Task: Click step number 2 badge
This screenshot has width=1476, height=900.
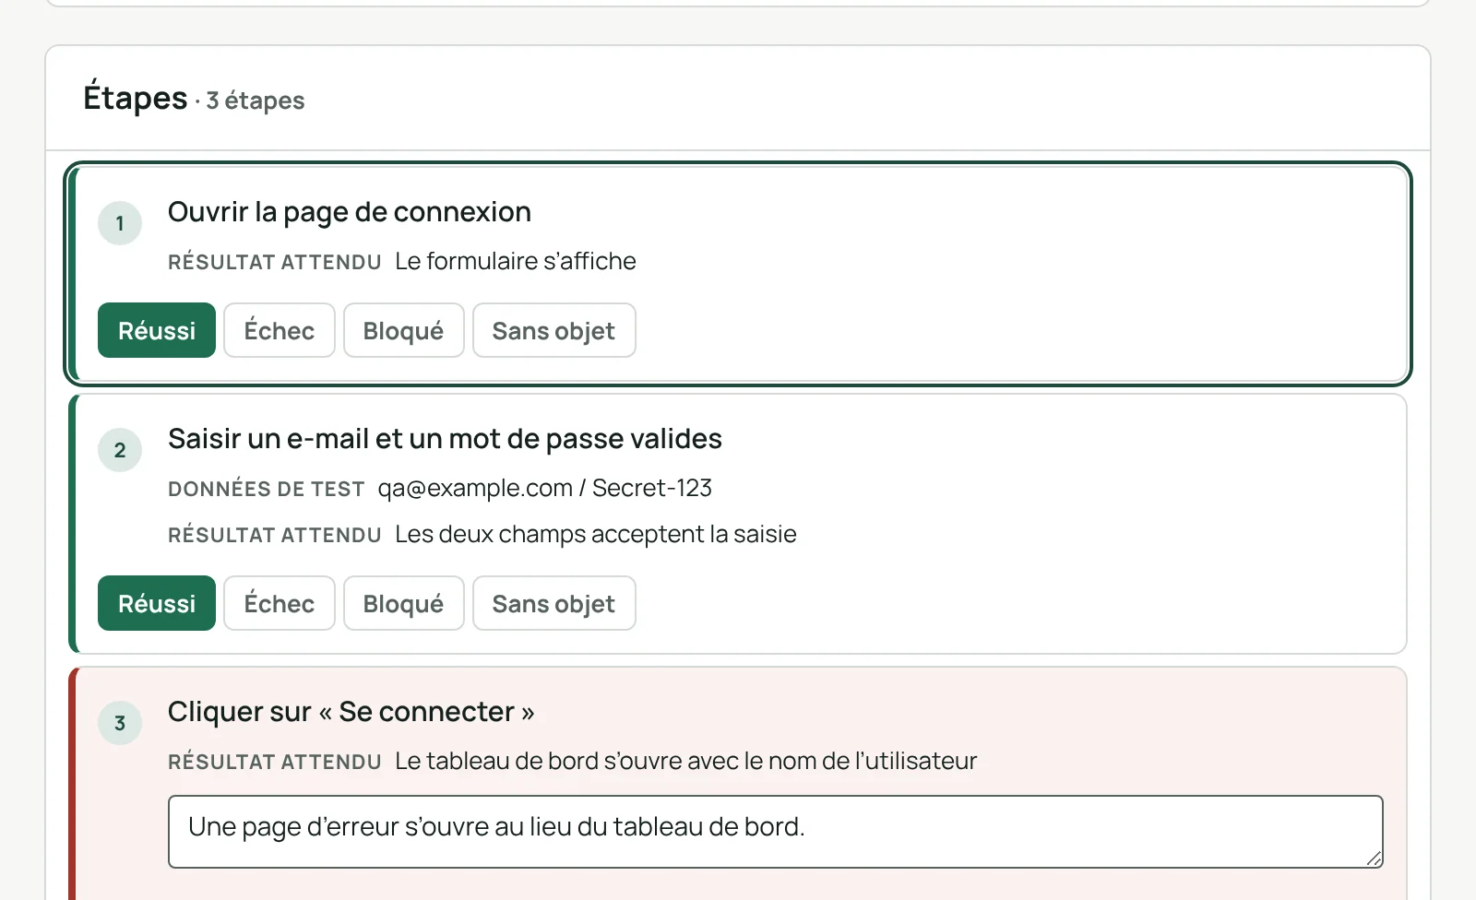Action: tap(120, 450)
